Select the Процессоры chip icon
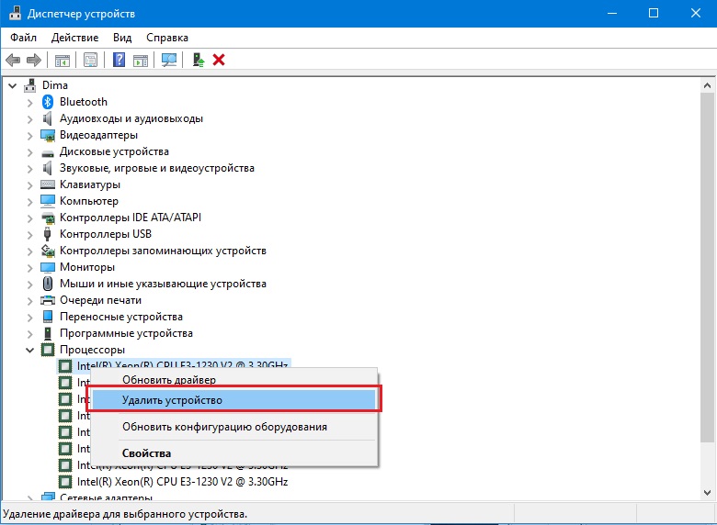The width and height of the screenshot is (717, 525). (x=48, y=350)
